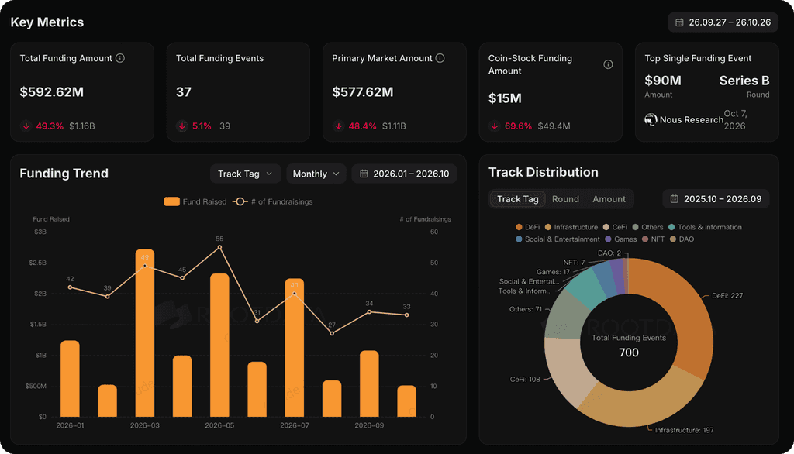Click calendar icon in Key Metrics date range

[679, 22]
